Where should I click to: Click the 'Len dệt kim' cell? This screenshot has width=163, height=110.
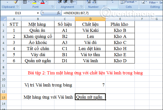[x=90, y=48]
